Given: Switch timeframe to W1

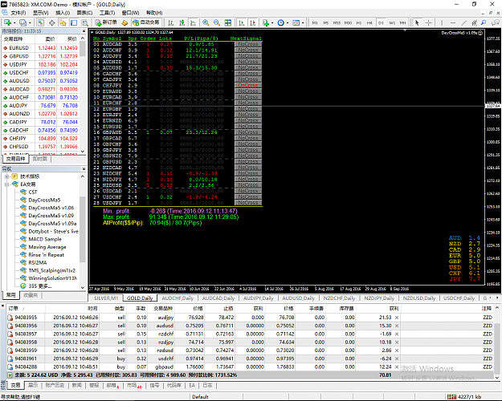Looking at the screenshot, I should click(x=392, y=22).
